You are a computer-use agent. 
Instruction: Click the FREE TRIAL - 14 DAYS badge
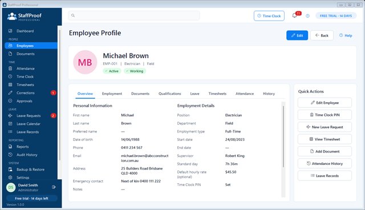tap(336, 16)
